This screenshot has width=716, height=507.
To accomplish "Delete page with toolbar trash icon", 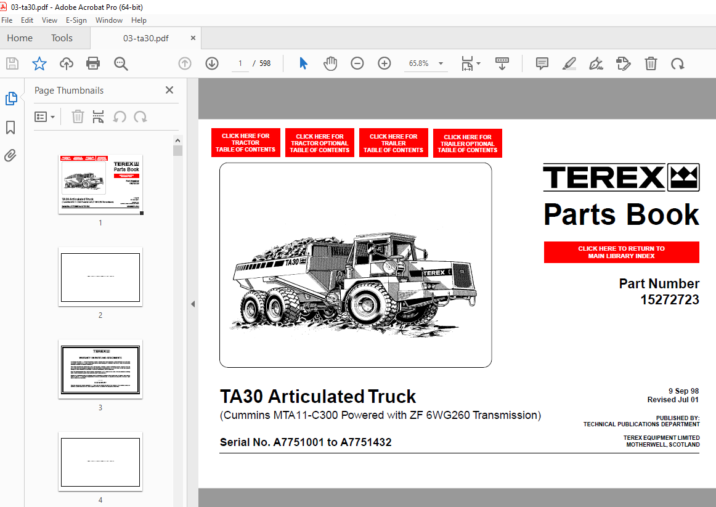I will tap(651, 63).
